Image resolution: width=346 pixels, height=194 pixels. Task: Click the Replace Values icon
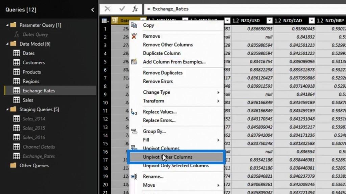pyautogui.click(x=134, y=112)
